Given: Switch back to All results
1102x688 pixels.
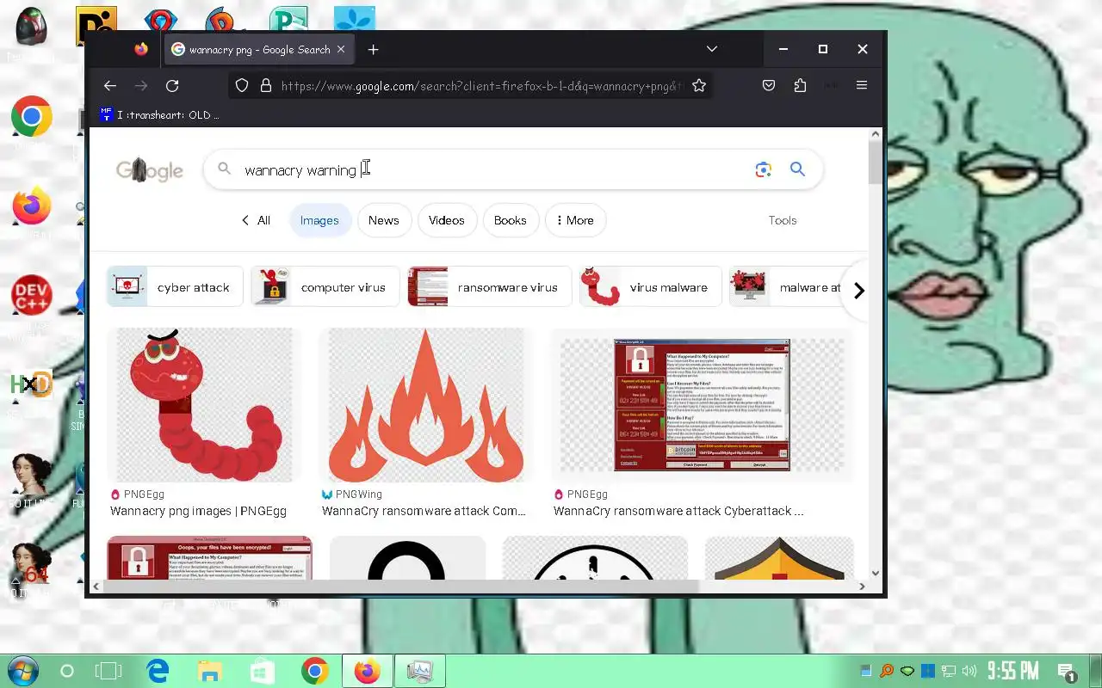Looking at the screenshot, I should tap(256, 220).
